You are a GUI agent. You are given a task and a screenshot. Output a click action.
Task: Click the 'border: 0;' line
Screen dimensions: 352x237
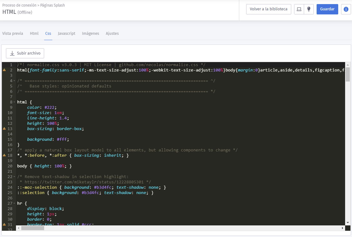39,219
